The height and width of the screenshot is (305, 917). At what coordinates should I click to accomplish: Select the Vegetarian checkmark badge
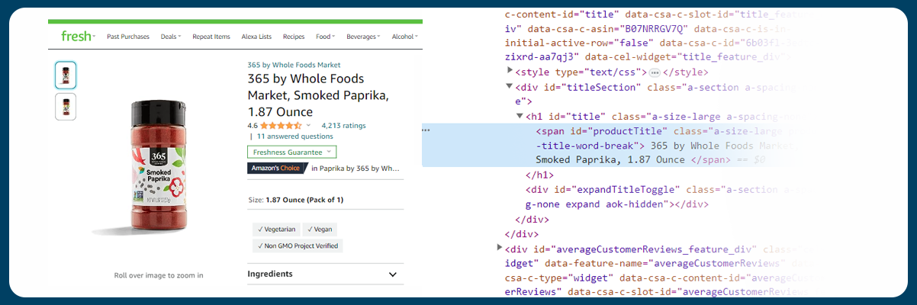[276, 230]
